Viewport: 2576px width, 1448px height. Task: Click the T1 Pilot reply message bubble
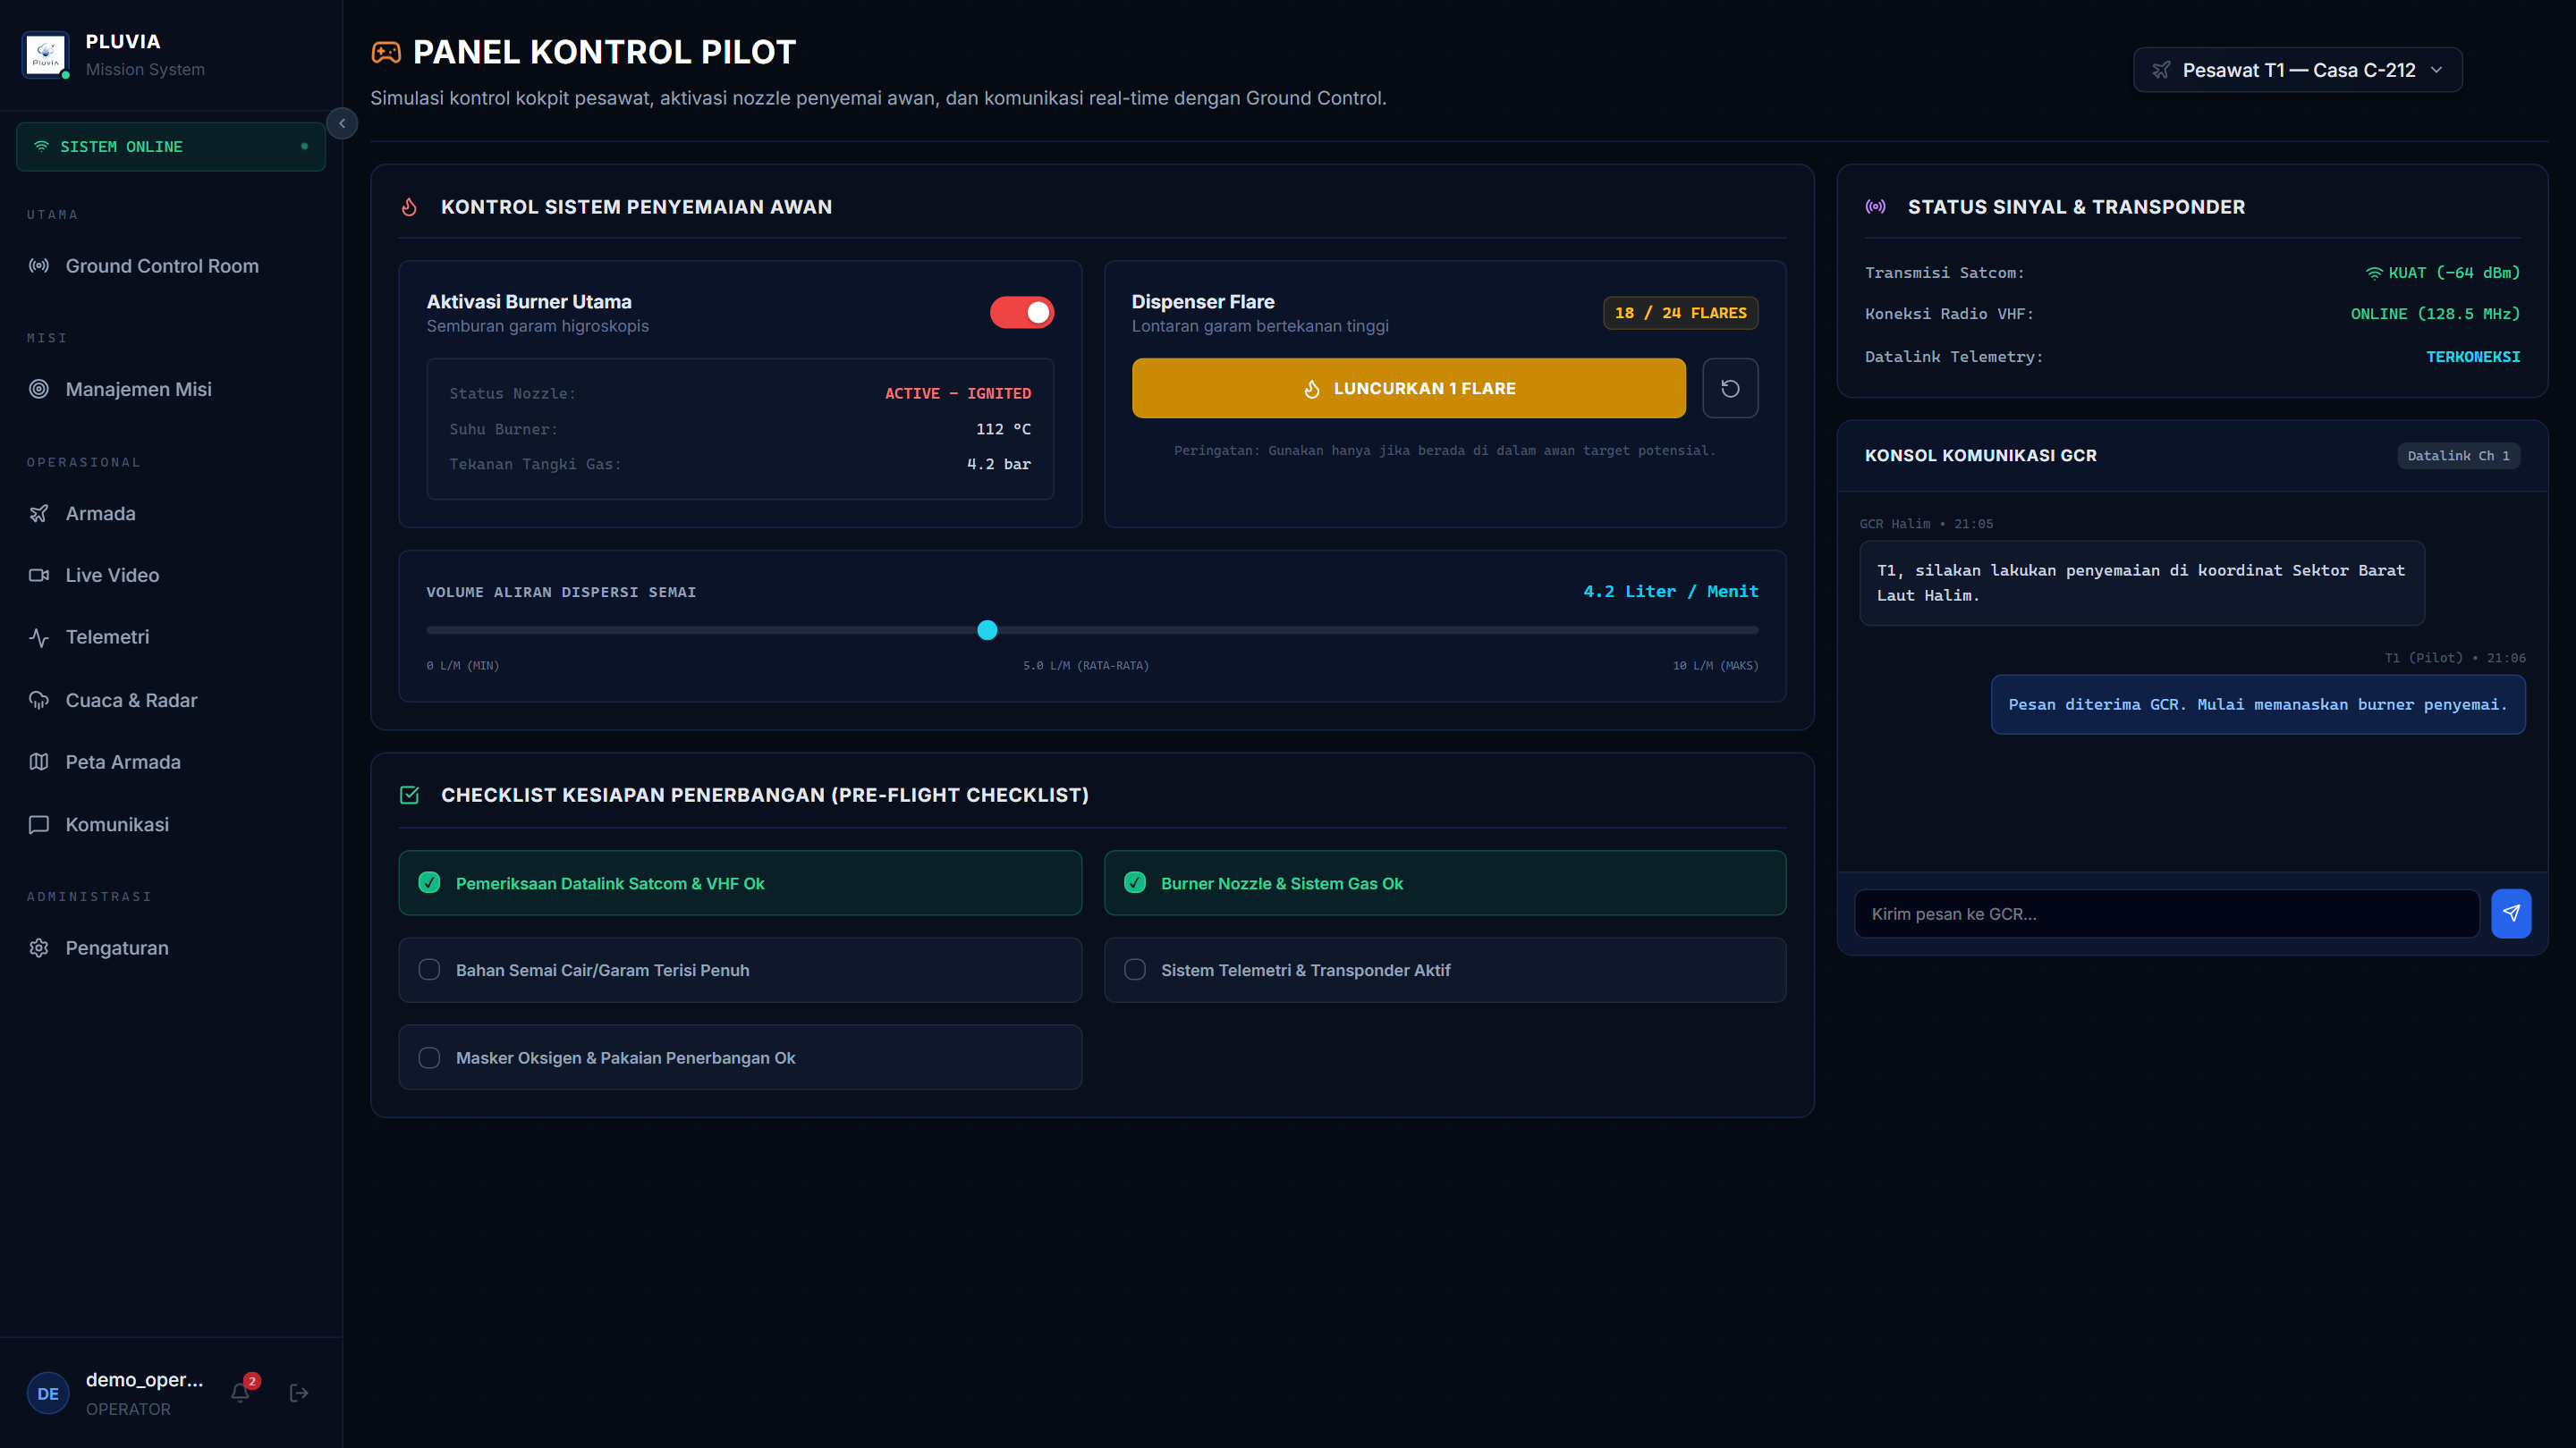2258,705
